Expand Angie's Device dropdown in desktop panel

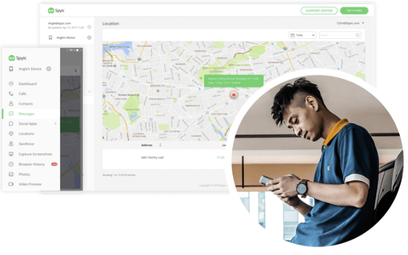click(x=89, y=38)
